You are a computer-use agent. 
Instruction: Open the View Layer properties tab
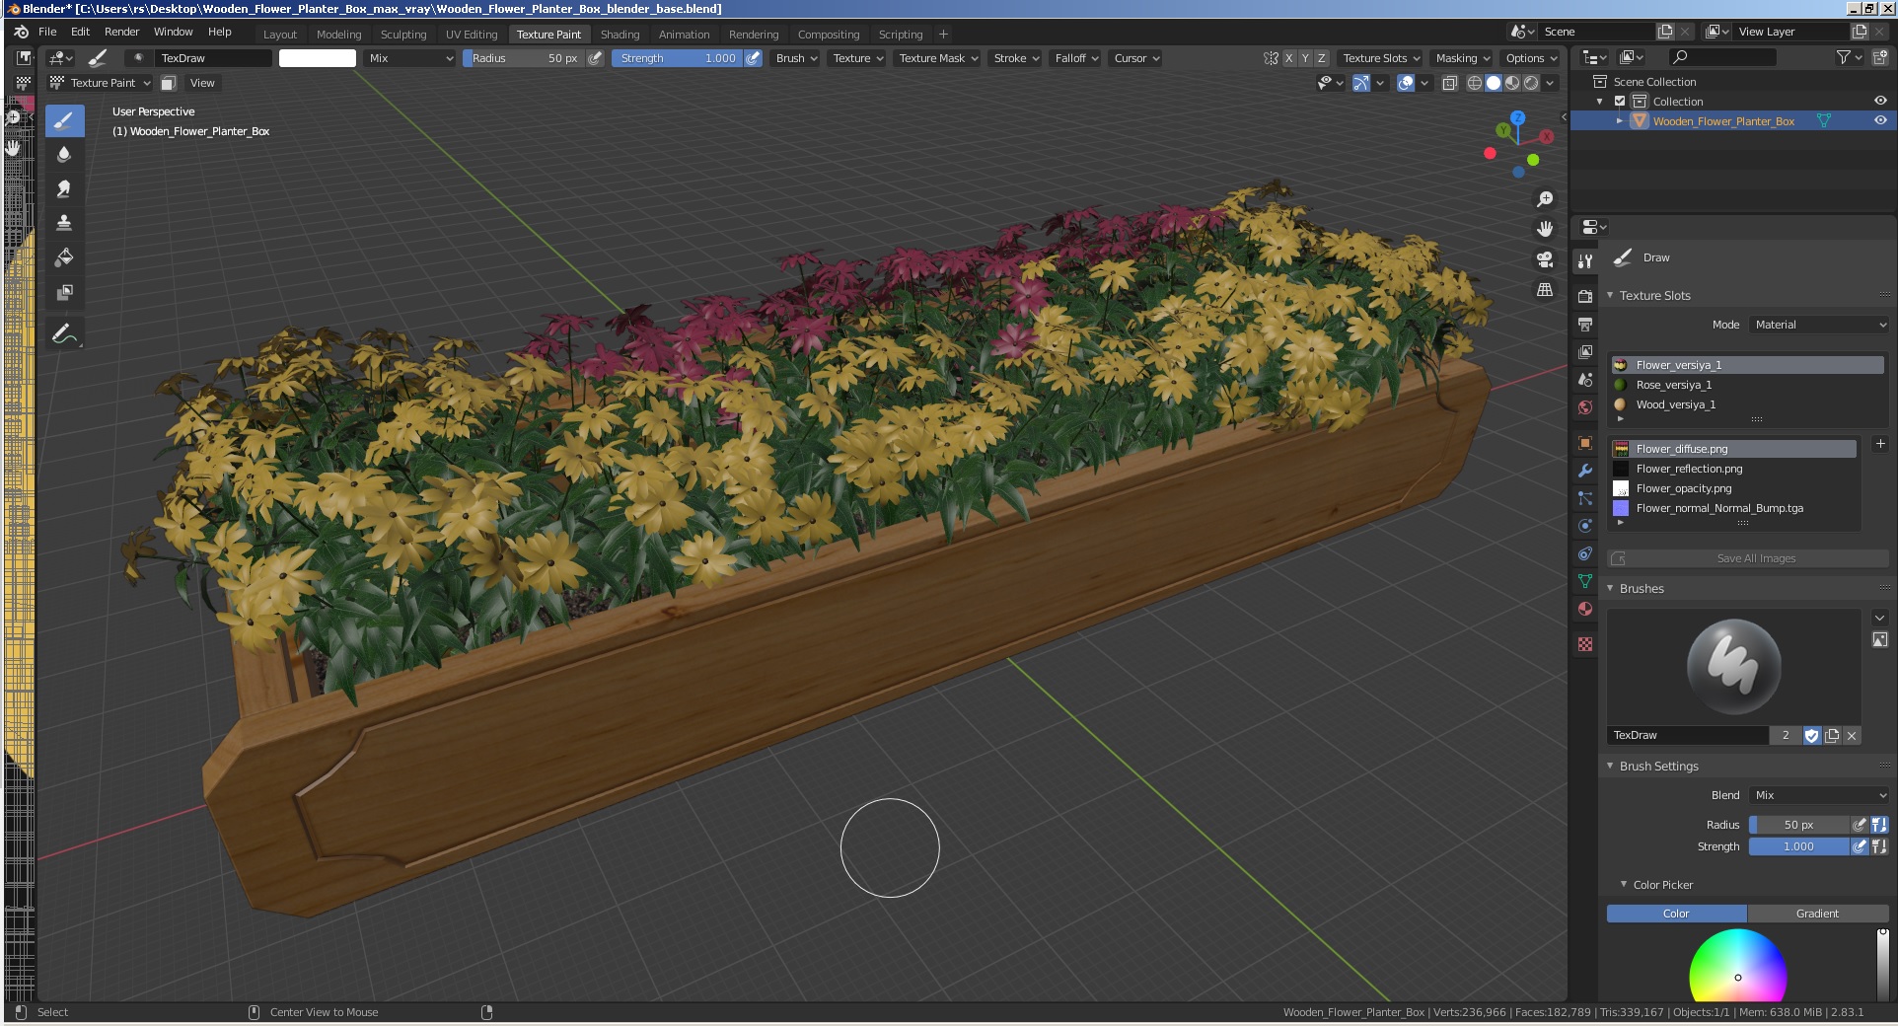[1585, 351]
